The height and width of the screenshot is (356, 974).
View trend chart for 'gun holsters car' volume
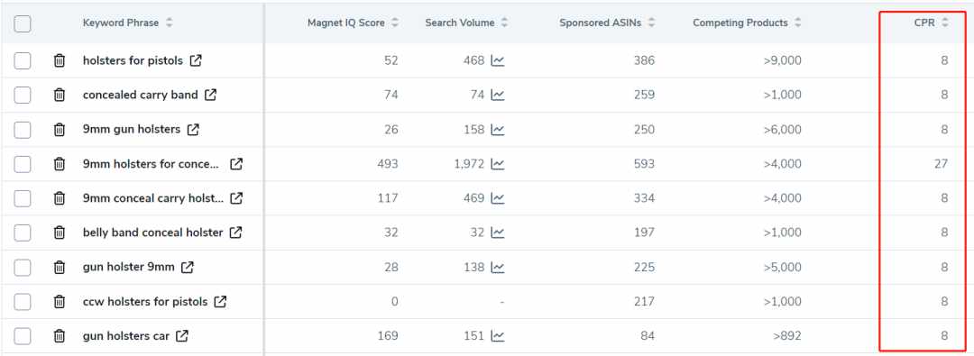click(x=498, y=336)
